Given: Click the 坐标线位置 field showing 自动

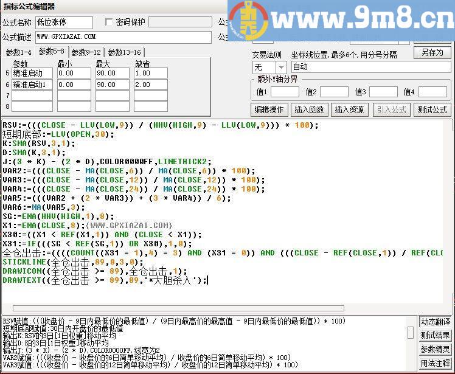Looking at the screenshot, I should point(371,67).
